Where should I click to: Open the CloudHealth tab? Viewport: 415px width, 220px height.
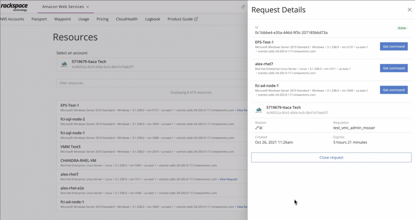(x=126, y=19)
